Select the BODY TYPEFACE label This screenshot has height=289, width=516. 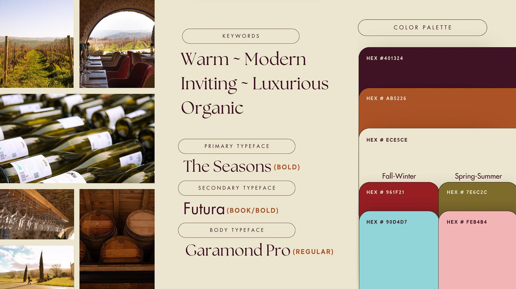(236, 230)
